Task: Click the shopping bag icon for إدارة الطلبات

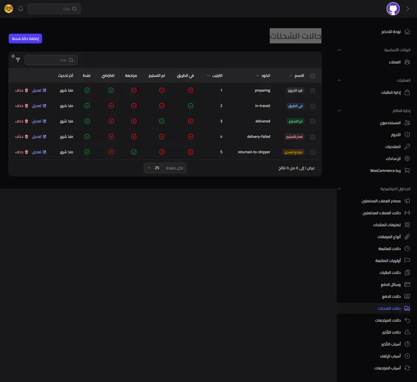Action: (407, 92)
